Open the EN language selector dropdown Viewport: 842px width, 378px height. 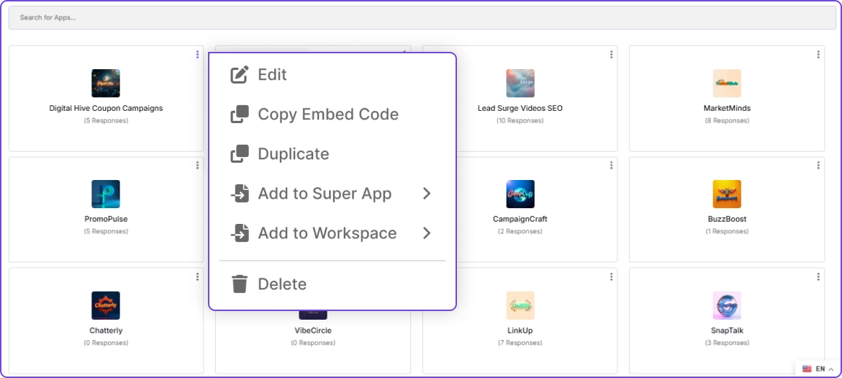coord(818,369)
